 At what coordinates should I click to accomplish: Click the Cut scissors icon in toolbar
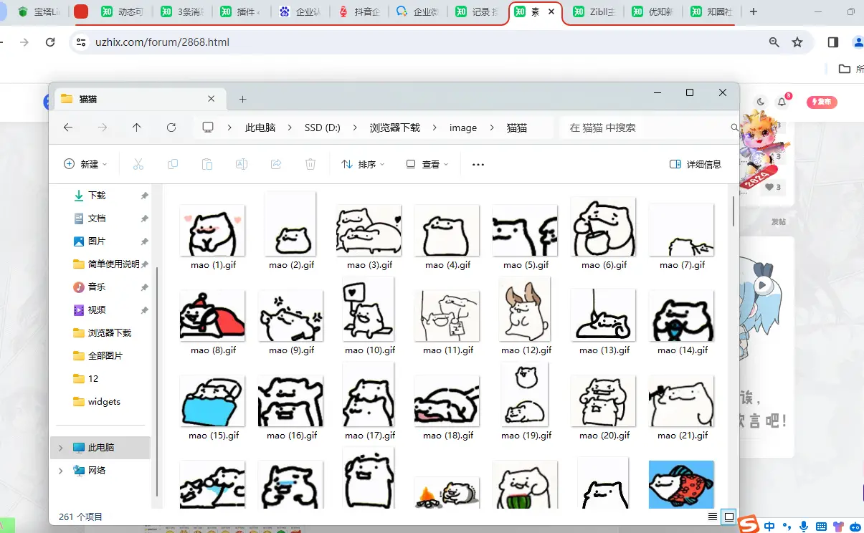tap(138, 164)
